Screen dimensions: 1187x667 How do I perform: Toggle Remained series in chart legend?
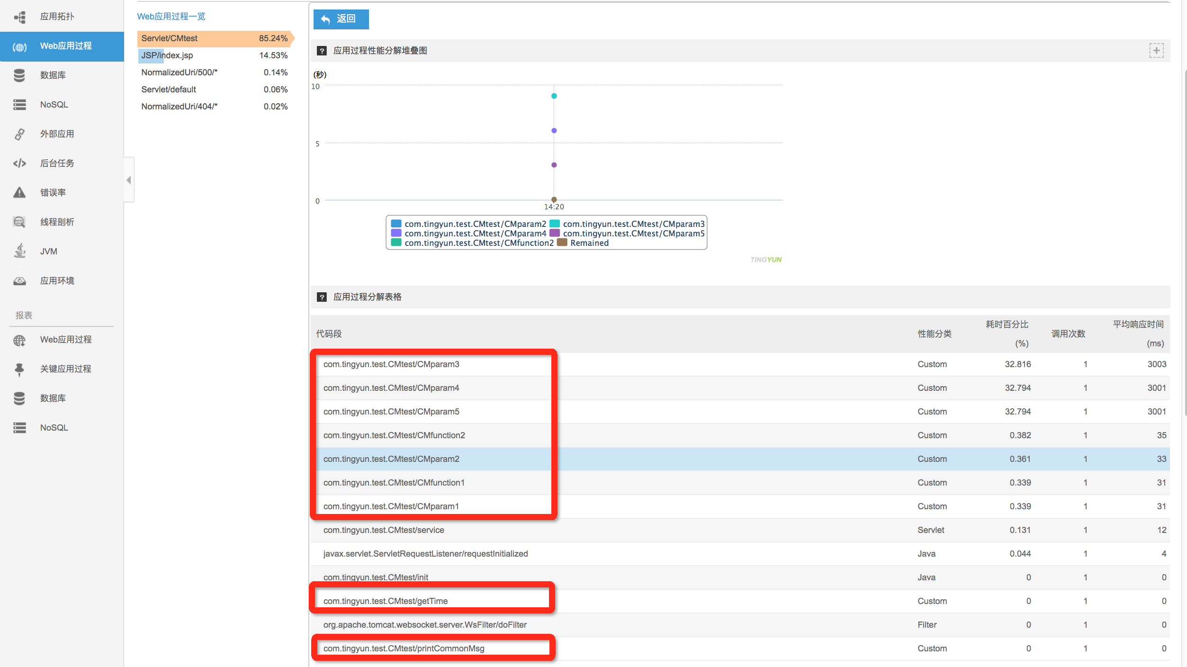point(589,243)
